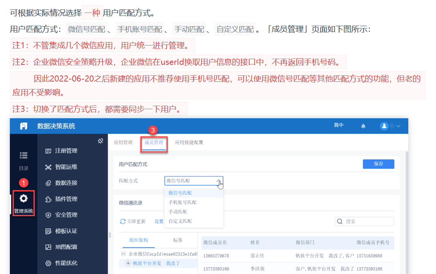
Task: Click the search magnifier icon
Action: pyautogui.click(x=340, y=221)
